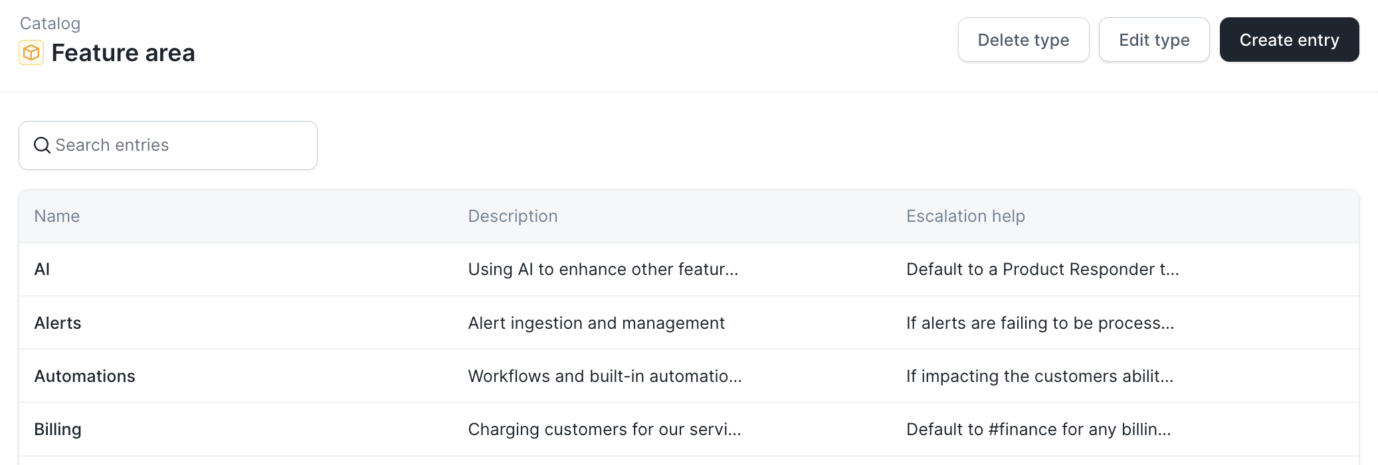Click 'Default to #finance' escalation text
Viewport: 1378px width, 465px height.
point(1038,429)
